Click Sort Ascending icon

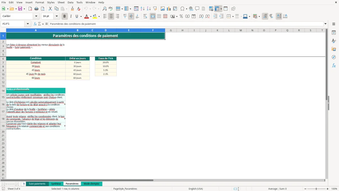143,9
